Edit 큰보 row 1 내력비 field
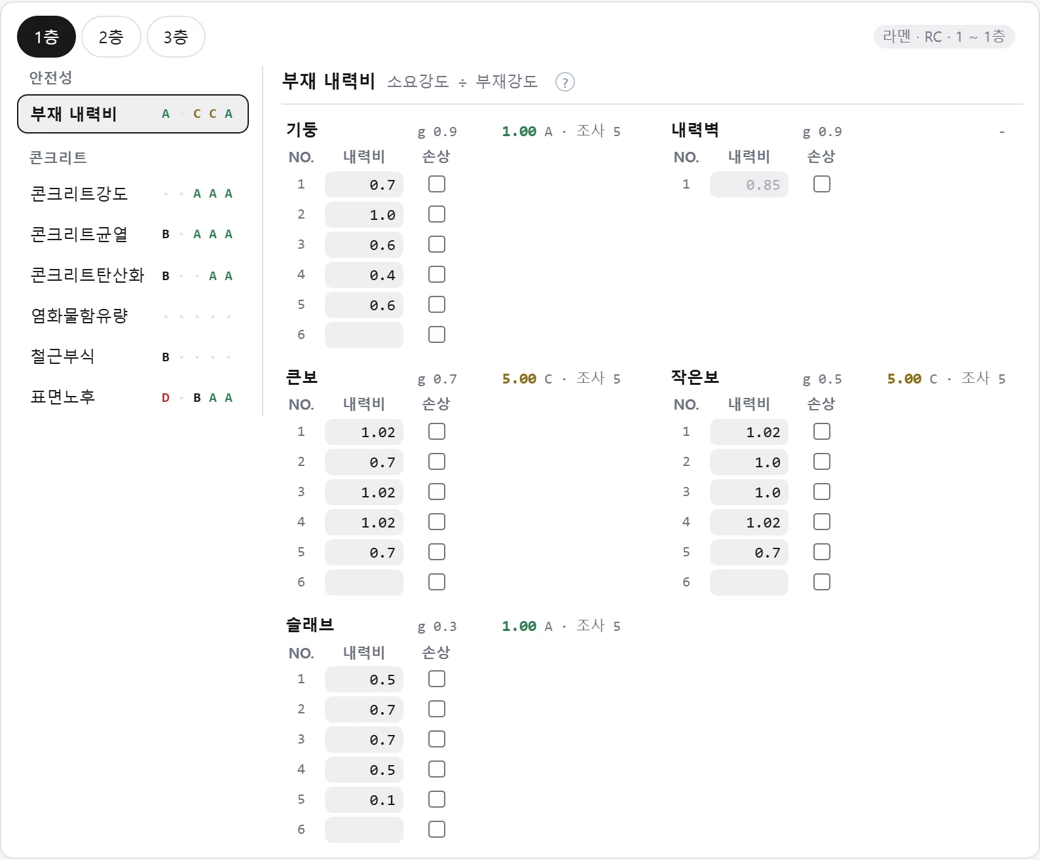 pyautogui.click(x=364, y=432)
